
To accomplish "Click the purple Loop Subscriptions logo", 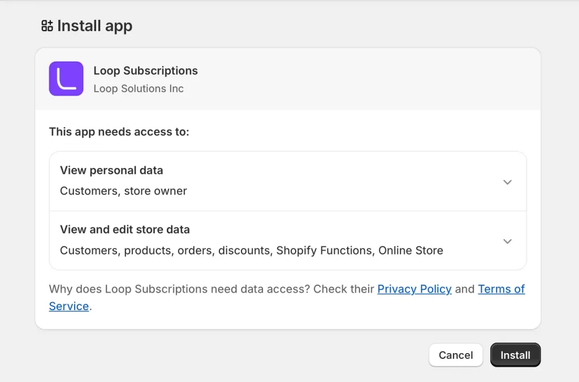I will tap(66, 79).
